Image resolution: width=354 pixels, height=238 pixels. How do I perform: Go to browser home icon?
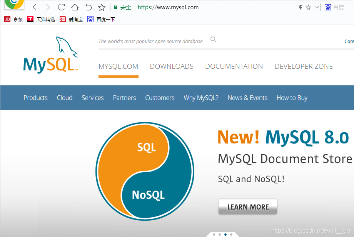75,7
